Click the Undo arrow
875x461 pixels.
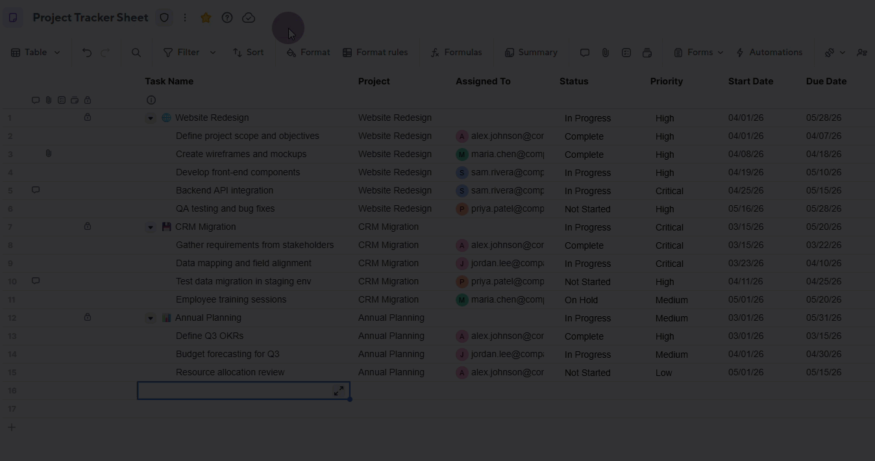(x=87, y=53)
